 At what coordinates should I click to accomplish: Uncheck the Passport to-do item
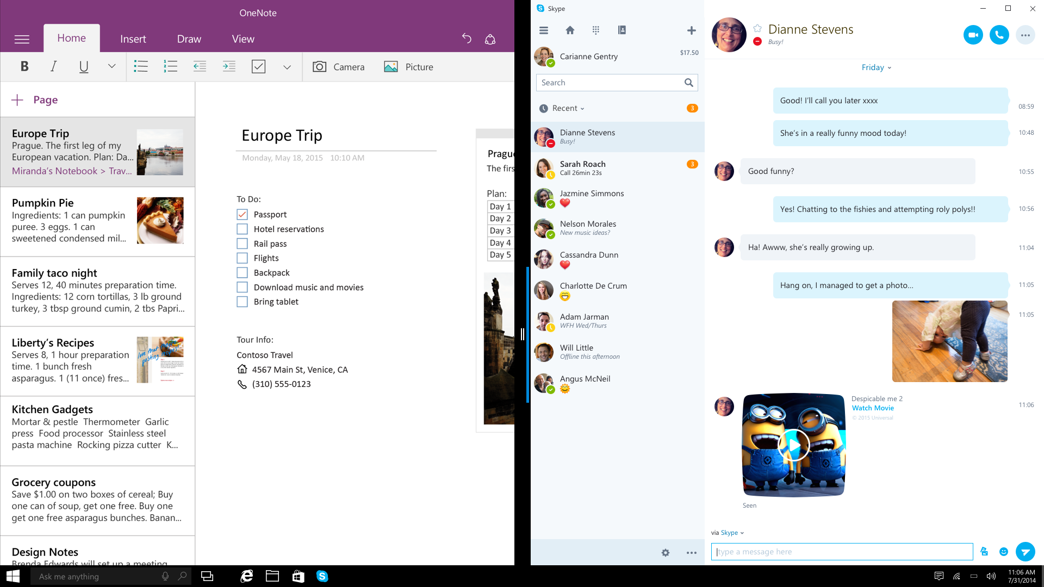(x=243, y=215)
